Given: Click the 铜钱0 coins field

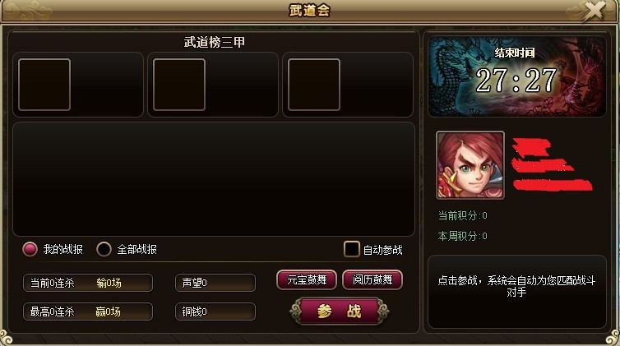Looking at the screenshot, I should point(215,311).
